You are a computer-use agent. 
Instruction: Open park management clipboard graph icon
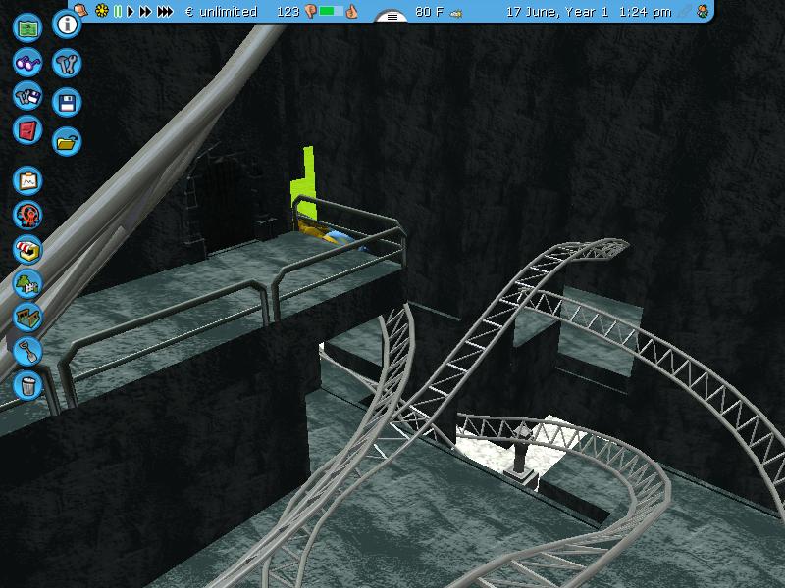(x=27, y=181)
